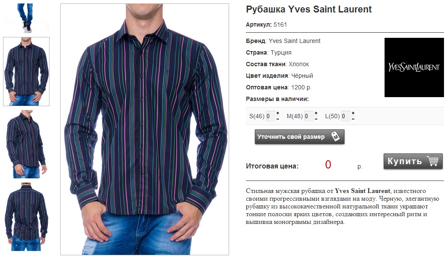447x257 pixels.
Task: Select the back view shirt thumbnail
Action: coord(26,217)
